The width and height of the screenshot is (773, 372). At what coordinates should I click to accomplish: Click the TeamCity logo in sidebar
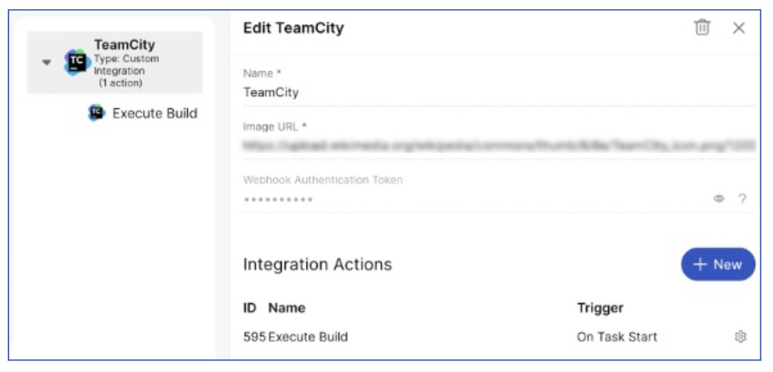(76, 63)
